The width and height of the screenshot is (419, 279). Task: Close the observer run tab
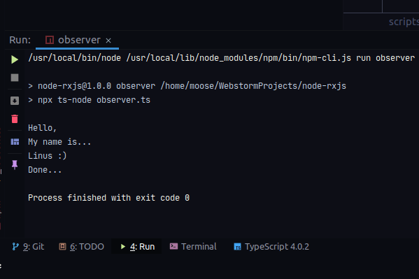(x=108, y=41)
